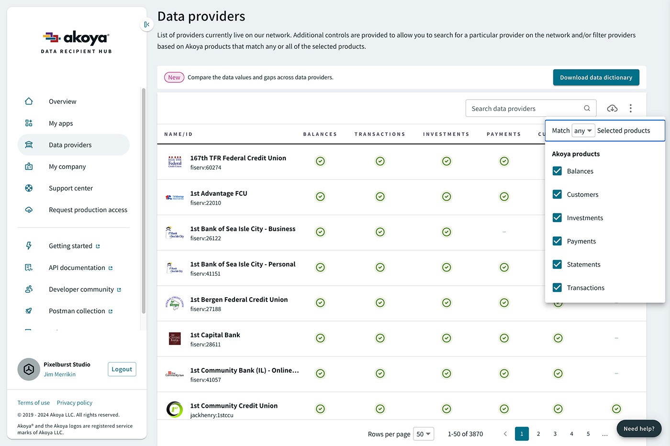The height and width of the screenshot is (446, 670).
Task: Click the Data providers bank icon
Action: (x=29, y=145)
